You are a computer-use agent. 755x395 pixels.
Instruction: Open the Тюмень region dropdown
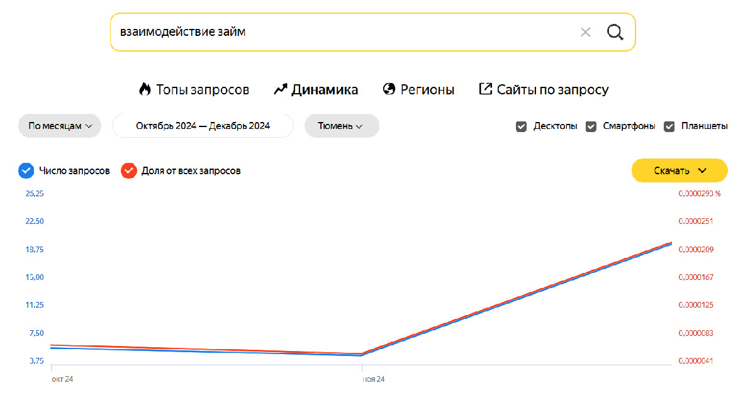[341, 126]
